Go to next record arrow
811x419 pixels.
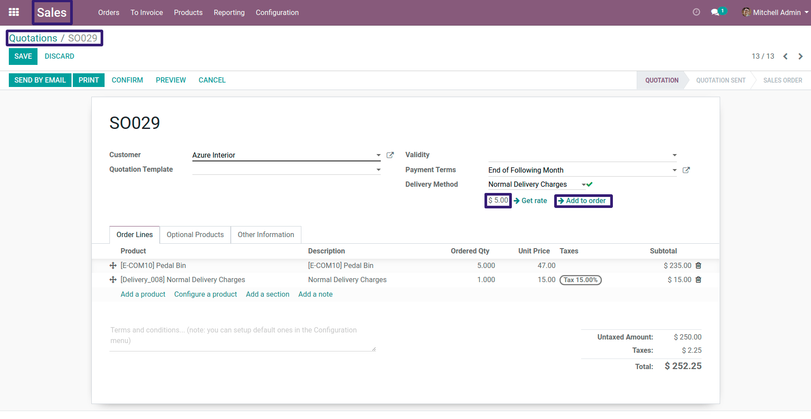click(x=800, y=57)
